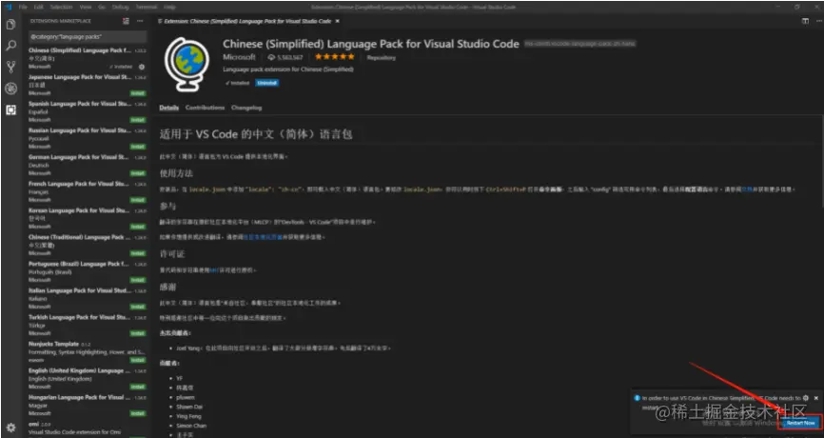
Task: Open the Debug view in activity bar
Action: pos(10,89)
